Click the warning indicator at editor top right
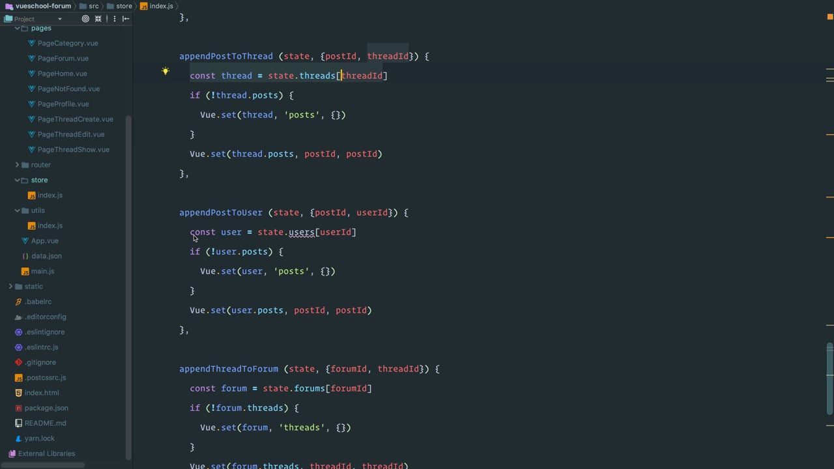This screenshot has width=834, height=469. coord(830,17)
